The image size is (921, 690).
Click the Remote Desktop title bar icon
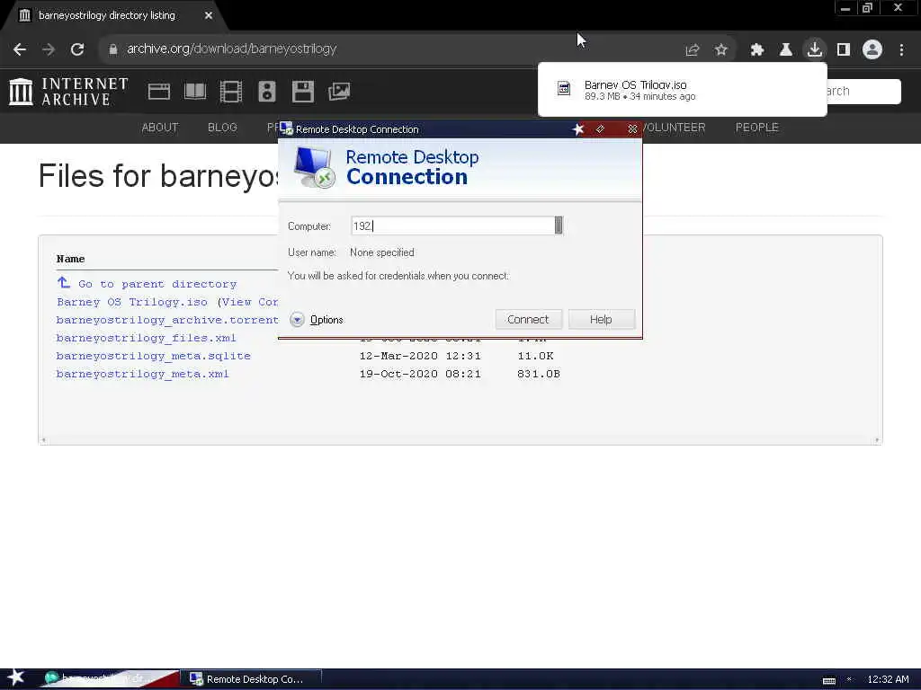pyautogui.click(x=286, y=128)
